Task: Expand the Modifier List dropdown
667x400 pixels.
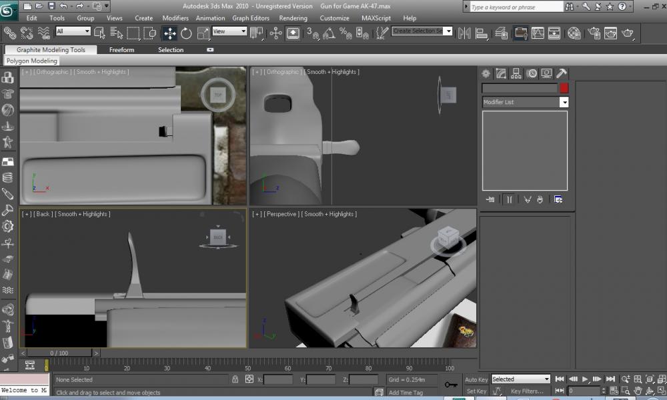Action: (564, 102)
